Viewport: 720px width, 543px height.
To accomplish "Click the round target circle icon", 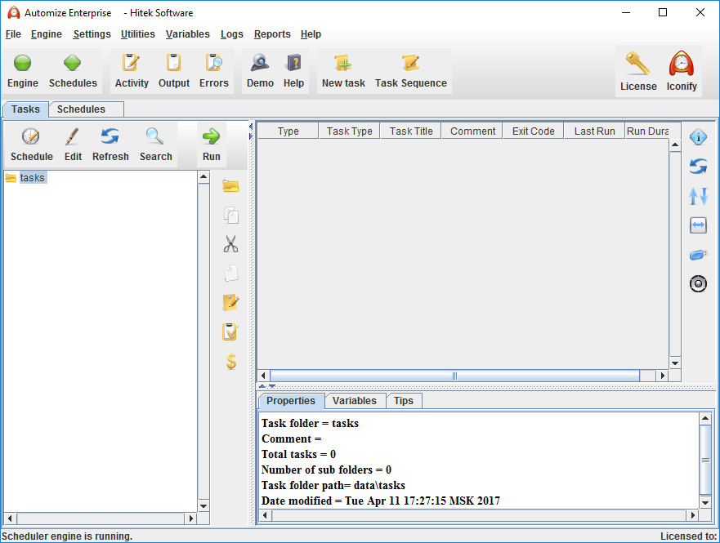I will coord(698,284).
